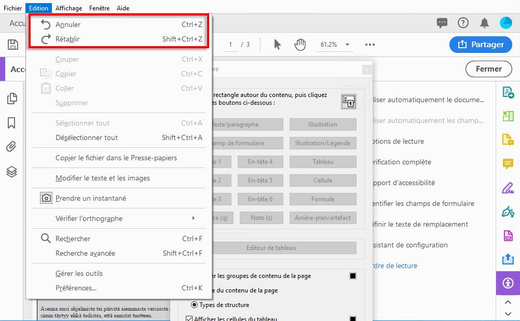The height and width of the screenshot is (321, 520).
Task: Open the Export PDF tool icon
Action: coord(508,92)
